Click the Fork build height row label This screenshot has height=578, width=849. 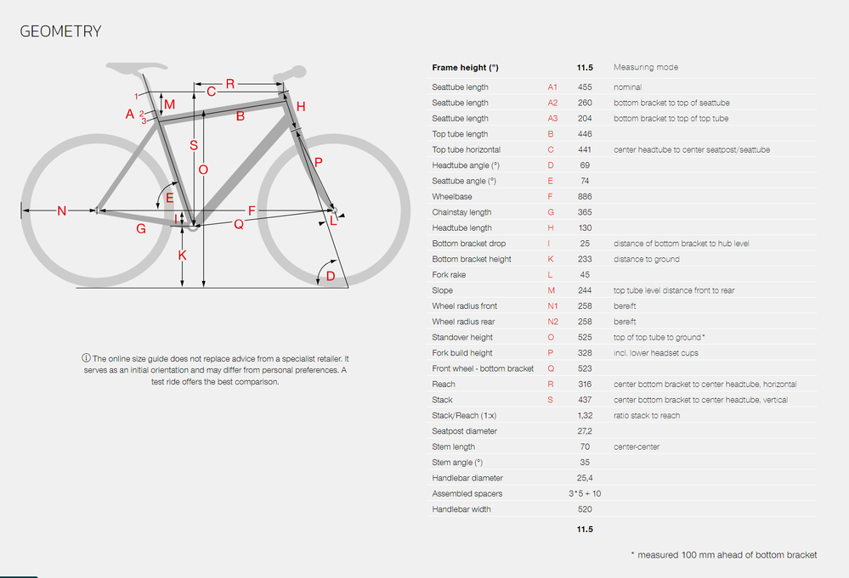tap(461, 353)
